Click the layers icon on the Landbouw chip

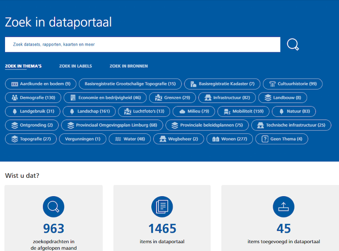(x=268, y=97)
